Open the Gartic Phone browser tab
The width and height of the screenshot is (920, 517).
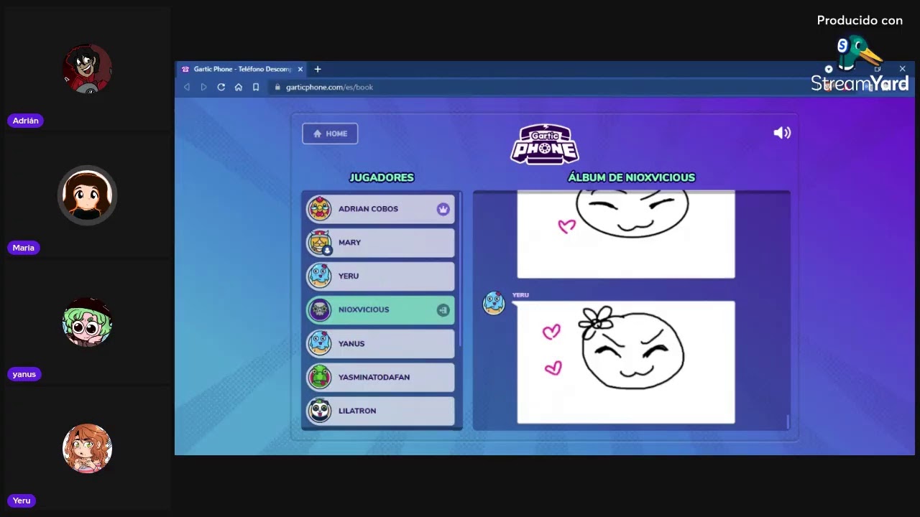242,69
